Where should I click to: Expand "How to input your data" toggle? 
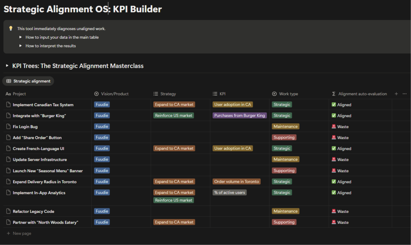click(x=20, y=37)
